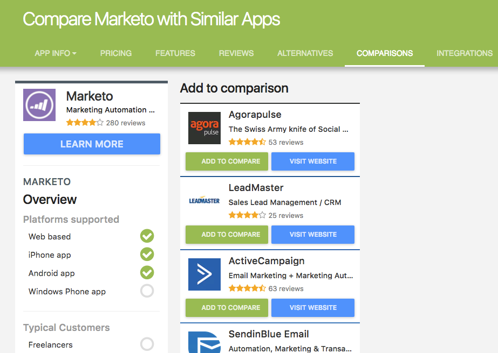Switch to the PRICING tab
Viewport: 498px width, 353px height.
tap(116, 53)
